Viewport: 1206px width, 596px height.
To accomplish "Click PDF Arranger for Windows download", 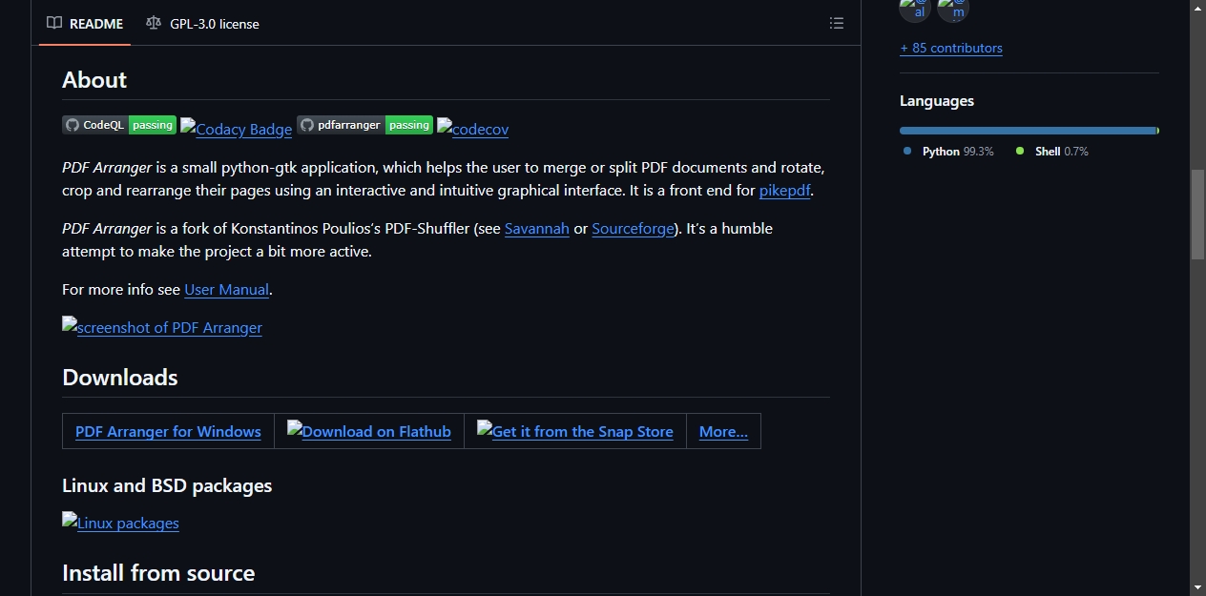I will pos(168,431).
